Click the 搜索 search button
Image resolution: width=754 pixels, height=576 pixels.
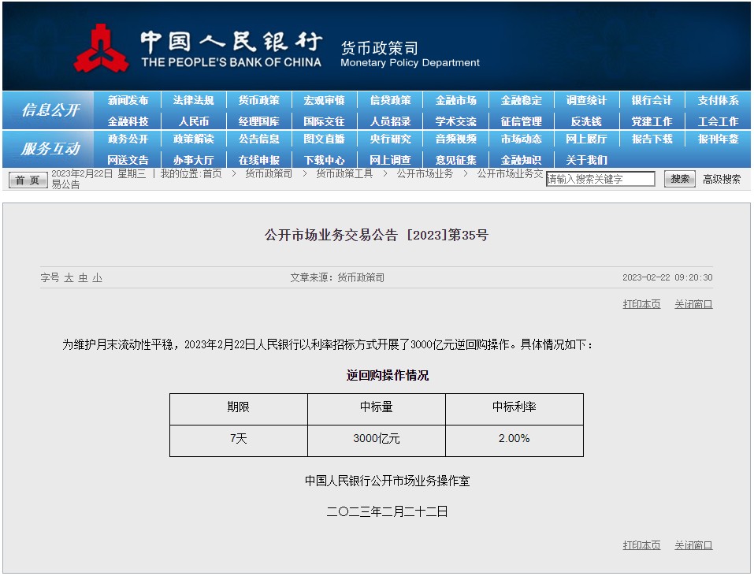(x=679, y=179)
